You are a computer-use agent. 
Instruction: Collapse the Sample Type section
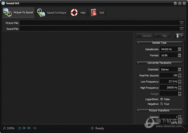point(138,43)
